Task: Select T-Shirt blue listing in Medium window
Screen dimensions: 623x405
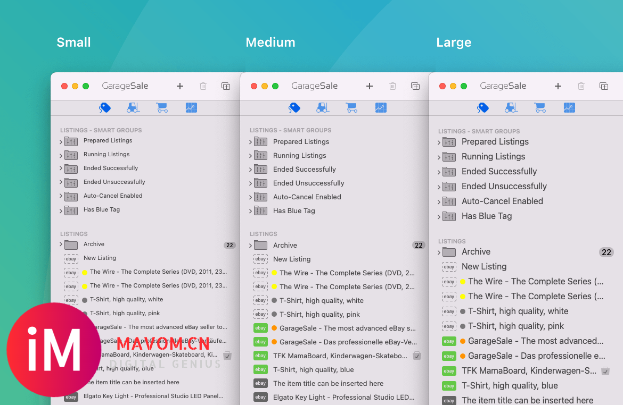Action: point(313,370)
